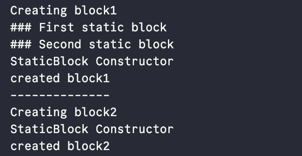Screen dimensions: 302x156
Task: Click the '### Second static block' line
Action: (92, 44)
